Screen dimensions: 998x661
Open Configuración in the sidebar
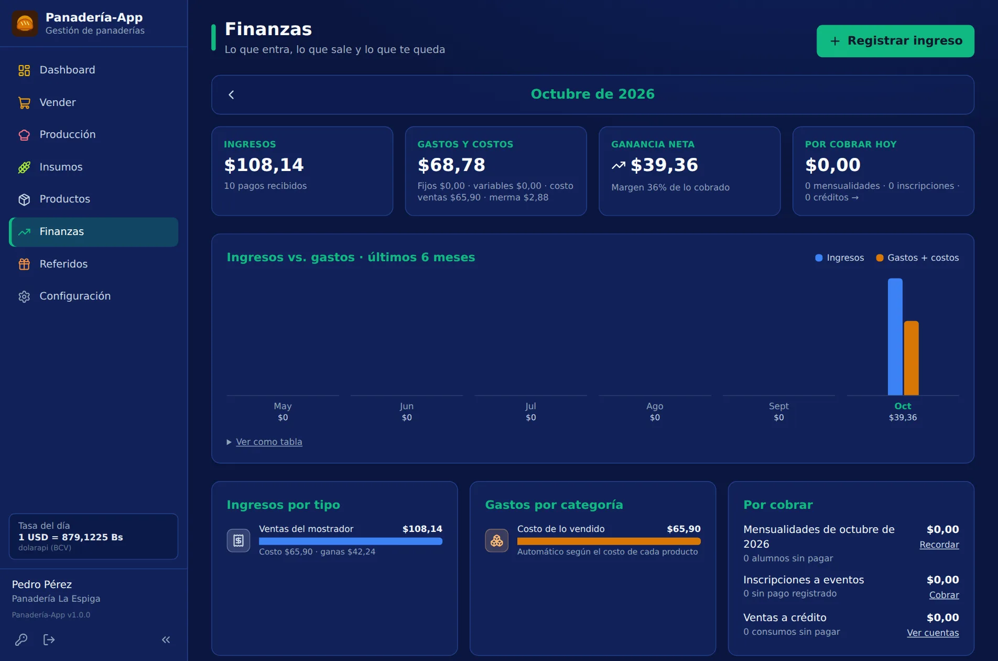(x=94, y=296)
